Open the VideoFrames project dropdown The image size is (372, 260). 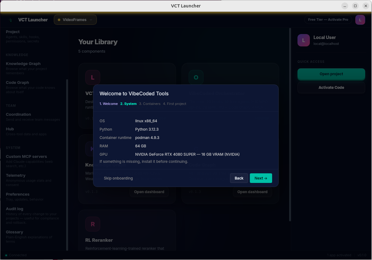(x=75, y=19)
